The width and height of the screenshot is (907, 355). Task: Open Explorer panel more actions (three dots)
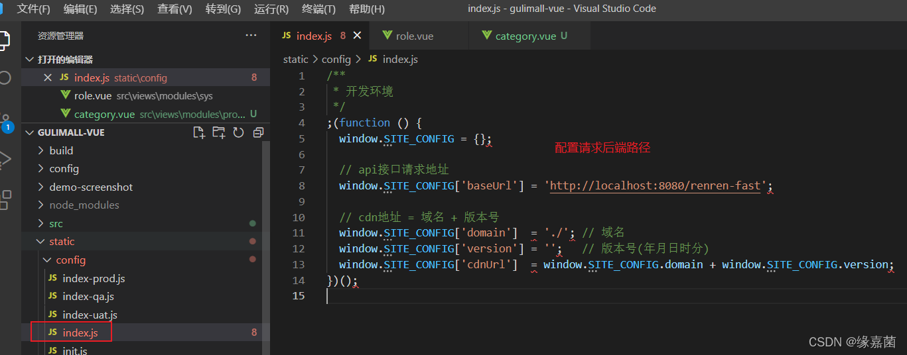point(251,36)
